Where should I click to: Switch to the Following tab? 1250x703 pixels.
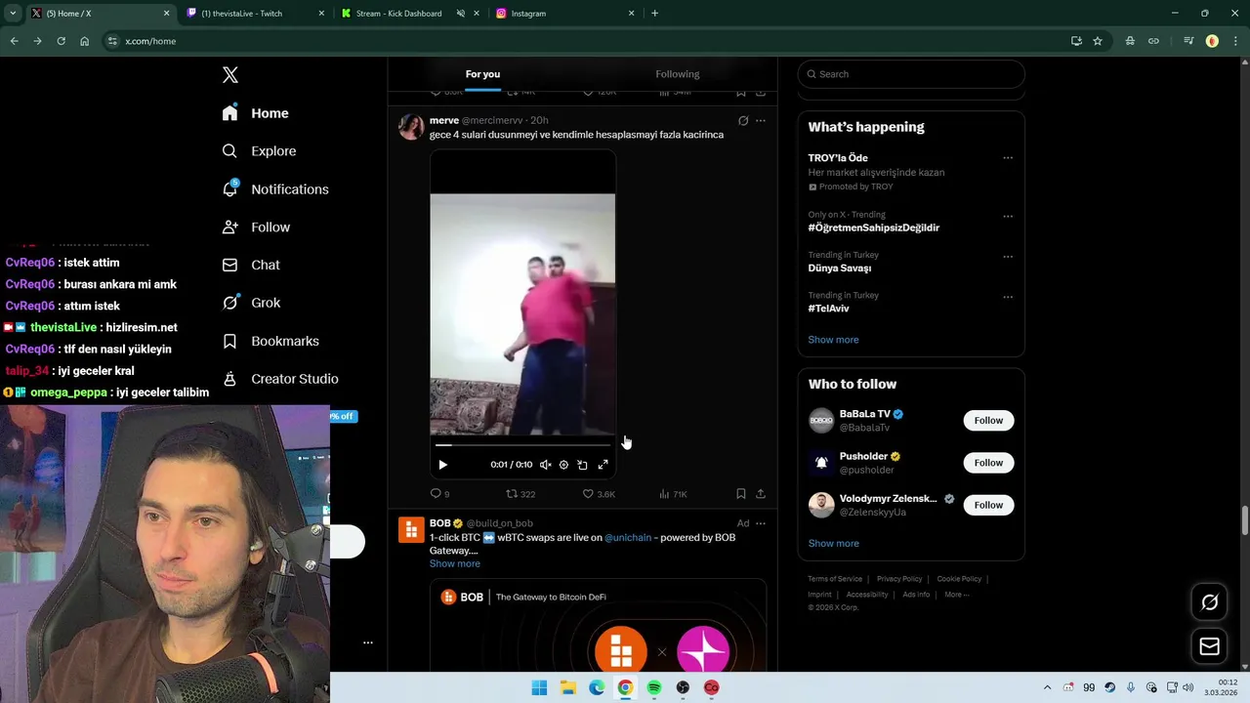click(677, 74)
